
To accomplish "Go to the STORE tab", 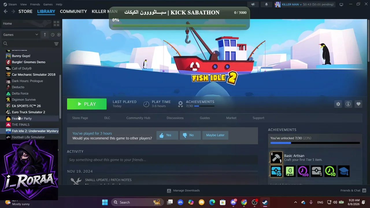I will pos(25,11).
